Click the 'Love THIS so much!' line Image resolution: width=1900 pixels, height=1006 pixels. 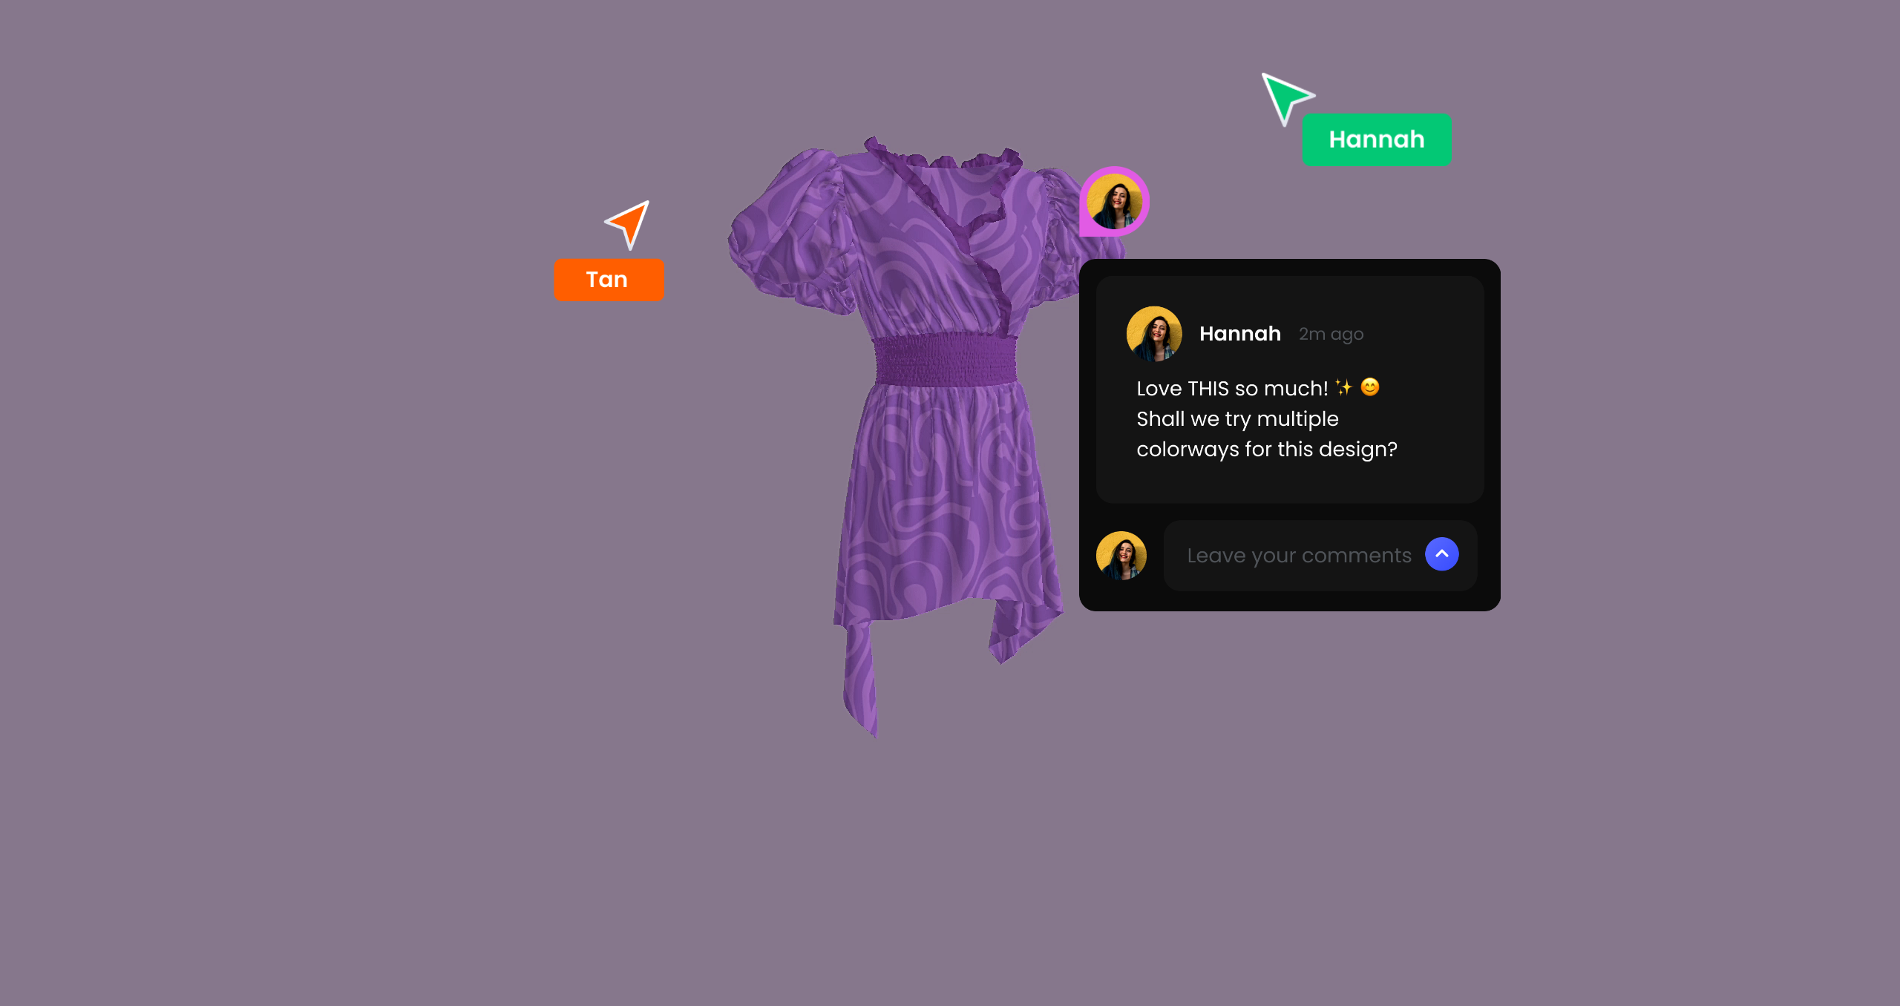pos(1232,388)
